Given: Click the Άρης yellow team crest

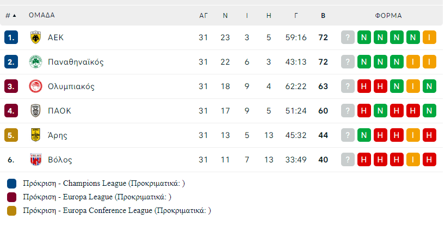Looking at the screenshot, I should coord(35,135).
